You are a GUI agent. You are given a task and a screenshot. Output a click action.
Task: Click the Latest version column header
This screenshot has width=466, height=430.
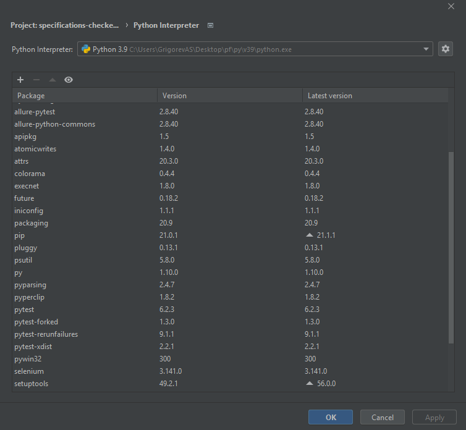coord(375,95)
